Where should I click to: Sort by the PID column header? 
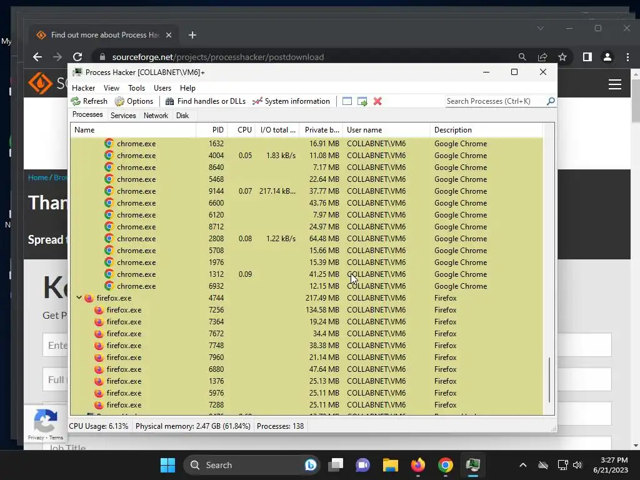tap(212, 130)
